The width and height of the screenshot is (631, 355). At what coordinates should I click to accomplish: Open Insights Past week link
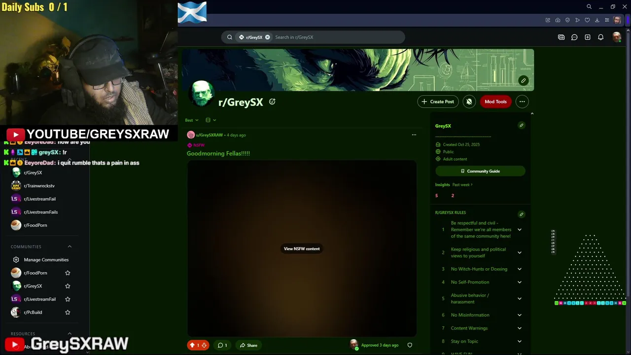pyautogui.click(x=462, y=184)
